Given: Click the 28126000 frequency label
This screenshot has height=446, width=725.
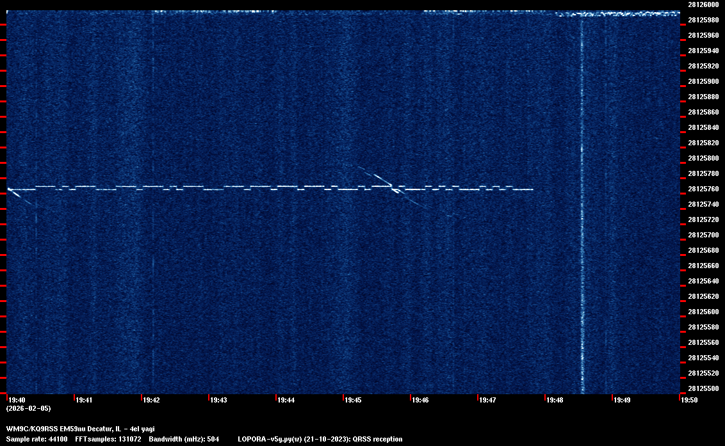Looking at the screenshot, I should (703, 4).
